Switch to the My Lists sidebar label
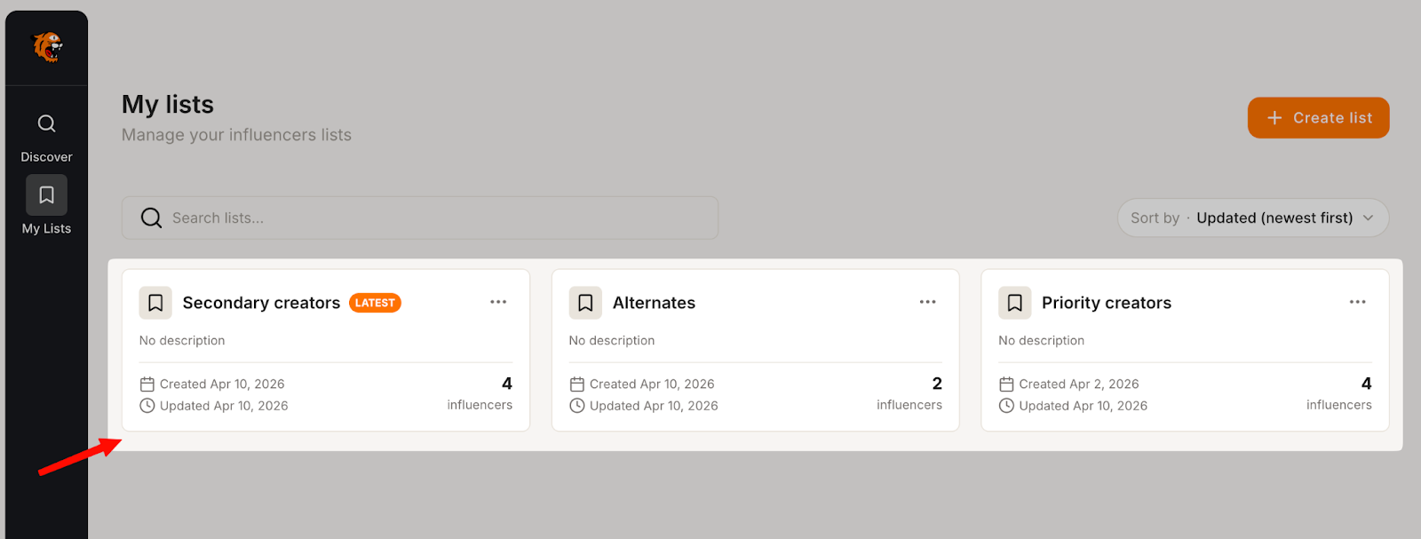The height and width of the screenshot is (539, 1421). pyautogui.click(x=47, y=229)
